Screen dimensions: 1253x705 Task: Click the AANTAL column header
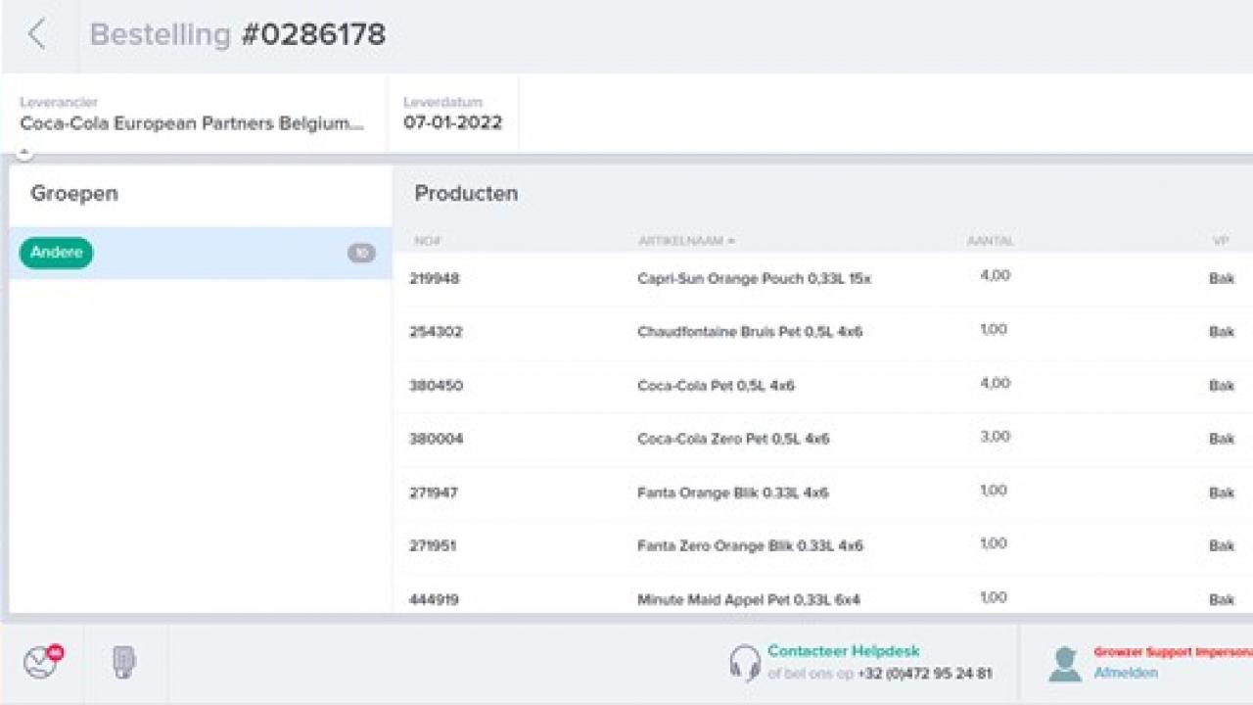(x=991, y=241)
